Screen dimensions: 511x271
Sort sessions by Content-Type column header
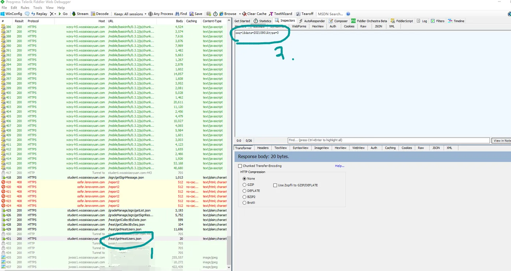point(214,21)
